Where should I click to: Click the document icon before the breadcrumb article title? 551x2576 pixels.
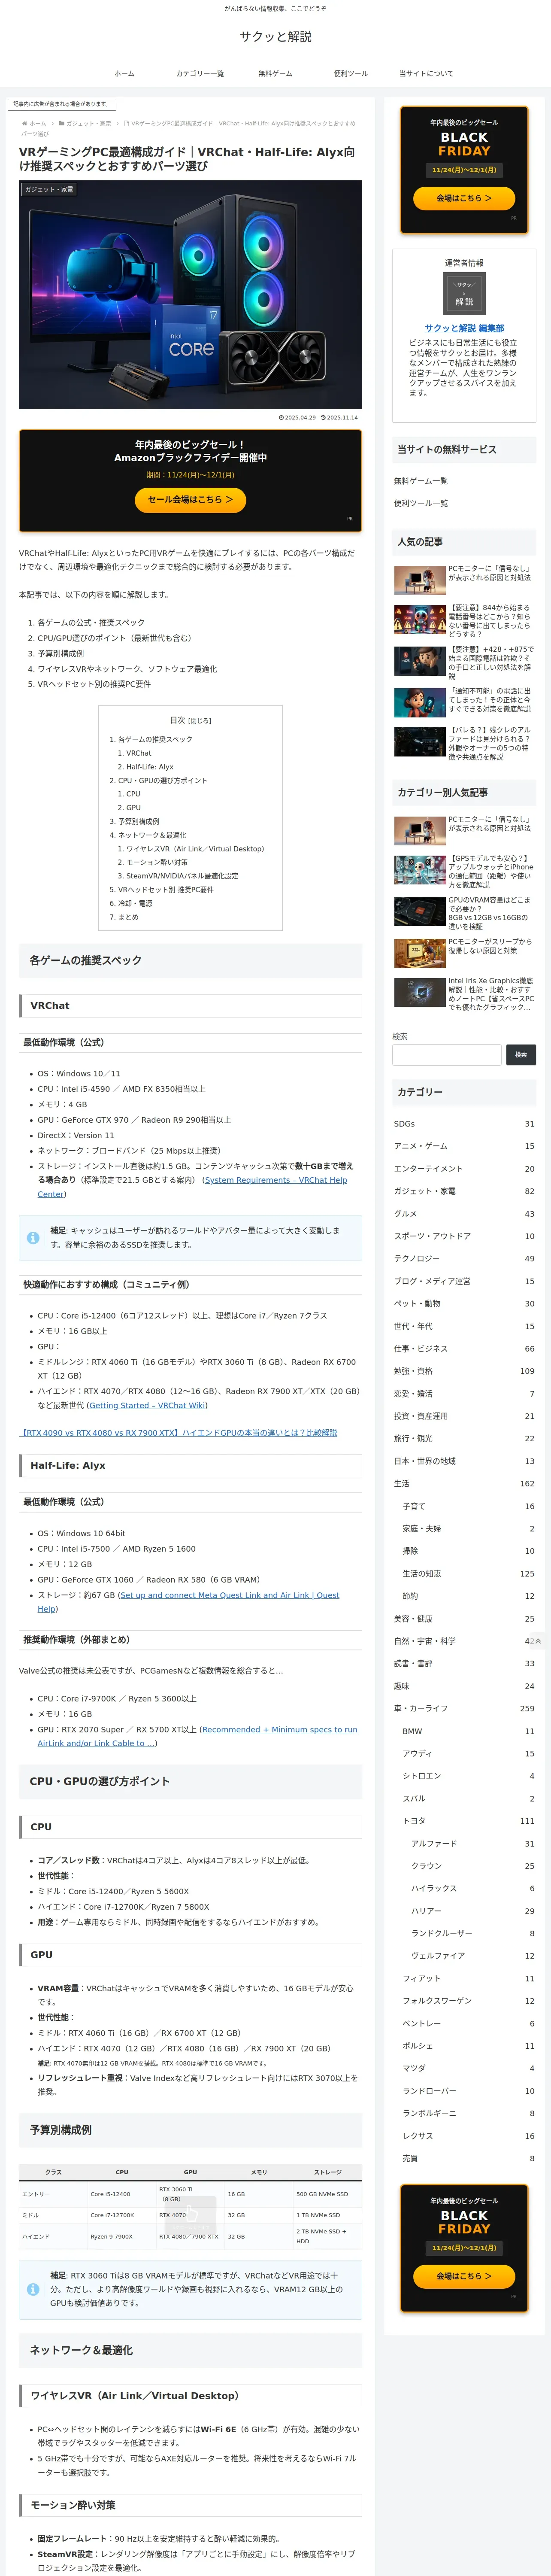pos(126,124)
